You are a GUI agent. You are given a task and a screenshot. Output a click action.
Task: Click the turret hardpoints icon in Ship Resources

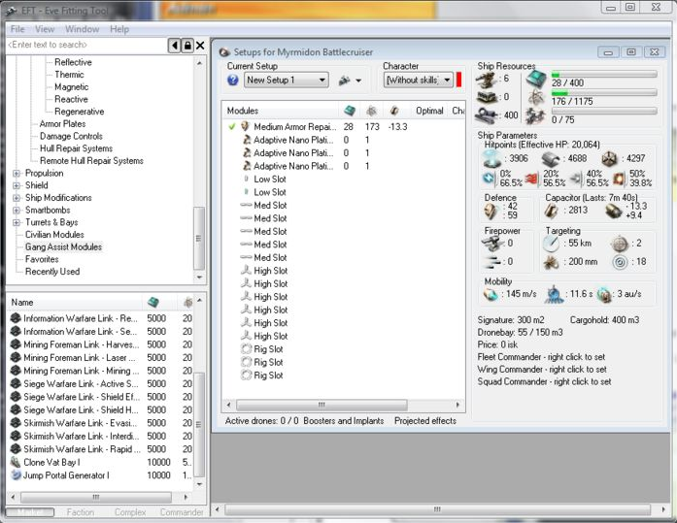487,80
